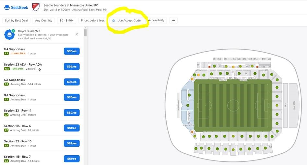Click the center circle of the pitch map
This screenshot has width=307, height=165.
pos(233,106)
